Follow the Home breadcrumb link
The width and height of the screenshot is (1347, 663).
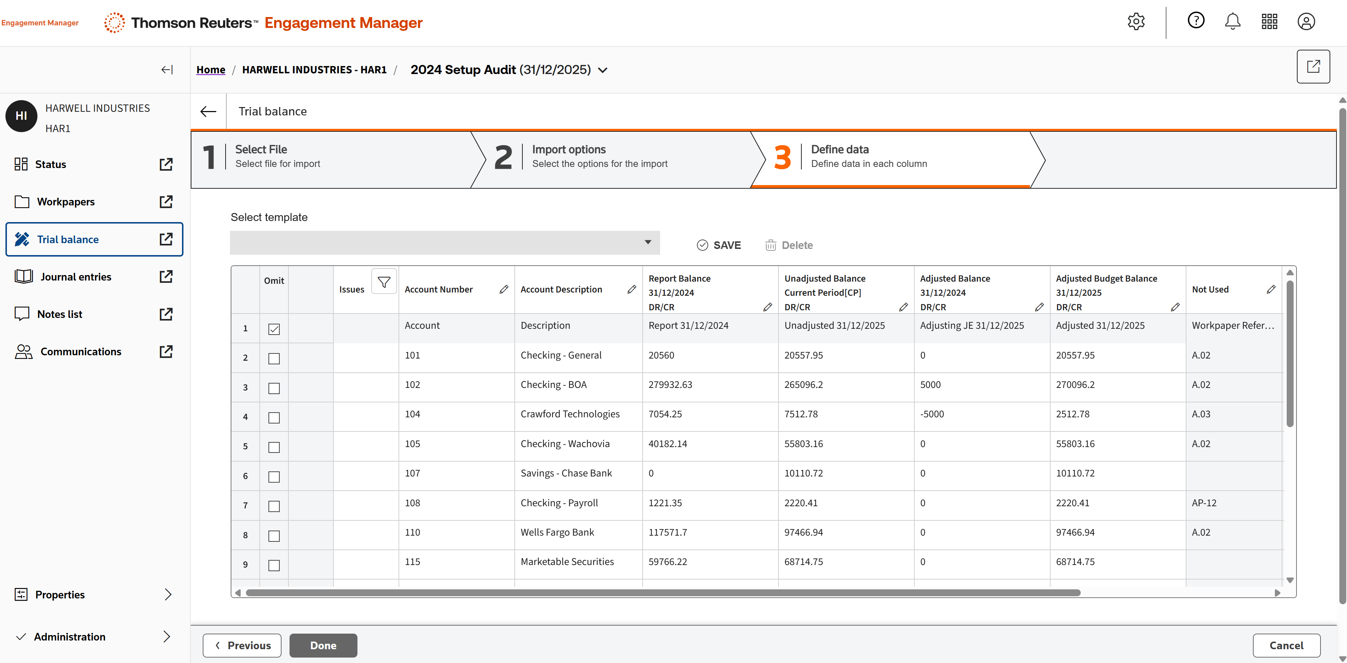pyautogui.click(x=211, y=69)
